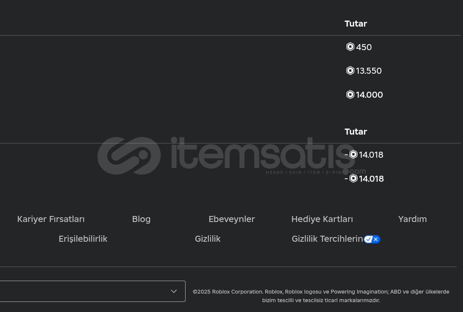Screen dimensions: 463x312
Task: Click the Robux icon beside 13.550
Action: [x=350, y=71]
